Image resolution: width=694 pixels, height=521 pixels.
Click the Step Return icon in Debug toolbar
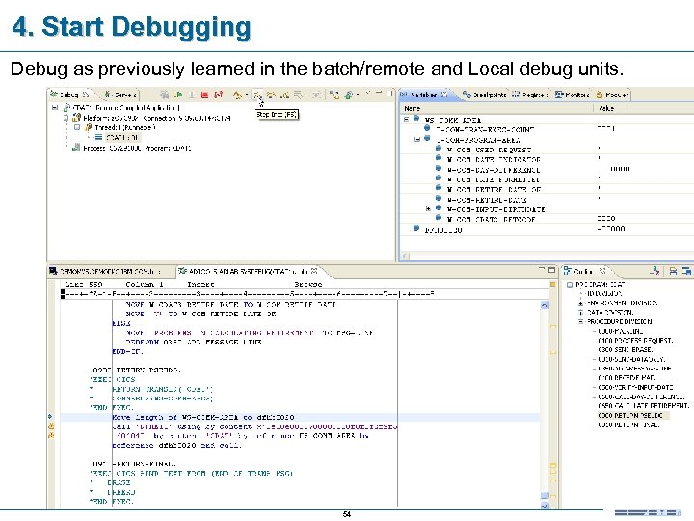point(285,95)
